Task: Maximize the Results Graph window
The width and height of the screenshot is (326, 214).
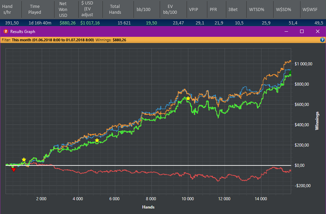Action: click(302, 31)
